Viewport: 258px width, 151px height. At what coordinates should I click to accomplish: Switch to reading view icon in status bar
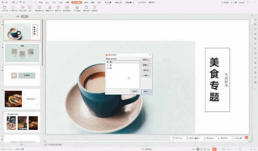pos(205,149)
